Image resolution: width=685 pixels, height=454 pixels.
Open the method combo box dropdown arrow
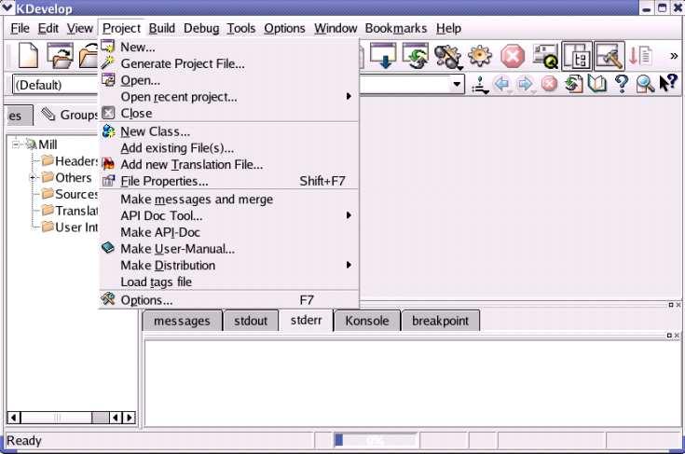(x=457, y=84)
